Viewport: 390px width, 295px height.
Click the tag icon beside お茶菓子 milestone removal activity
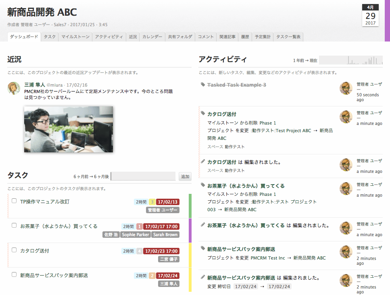coord(203,185)
